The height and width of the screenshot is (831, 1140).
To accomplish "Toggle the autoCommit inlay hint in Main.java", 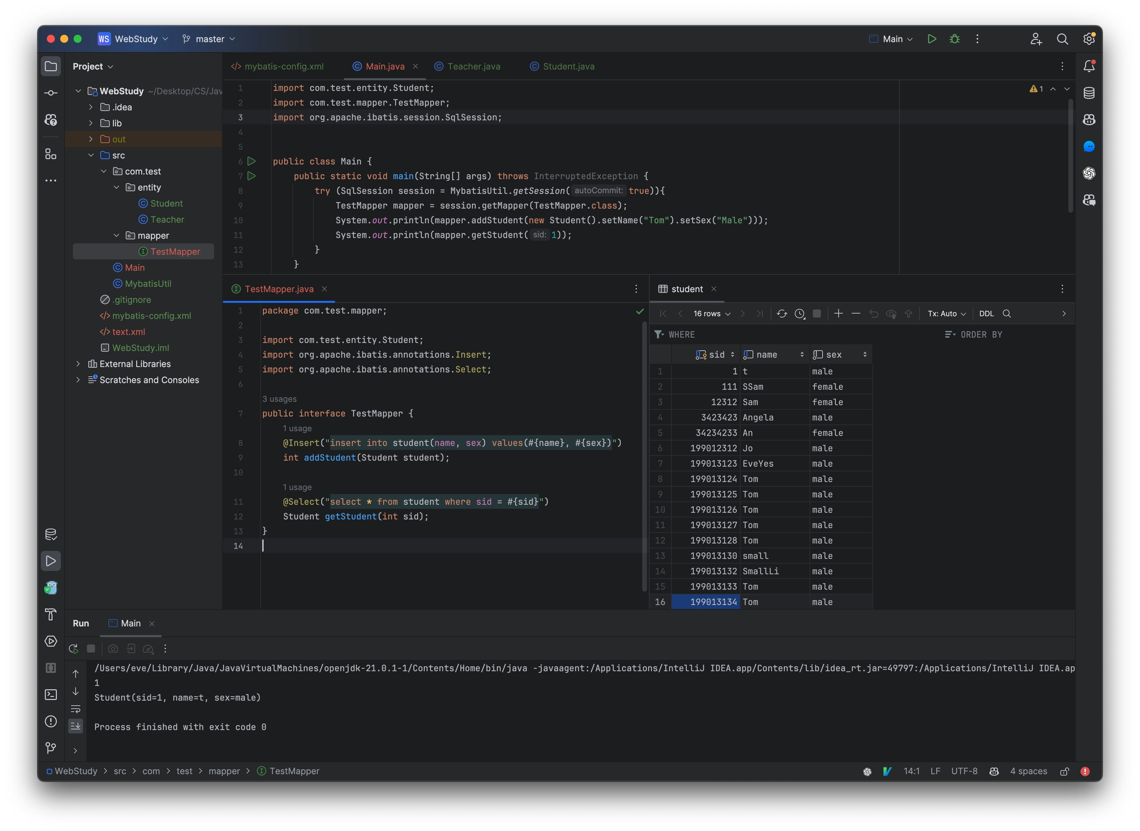I will point(598,191).
